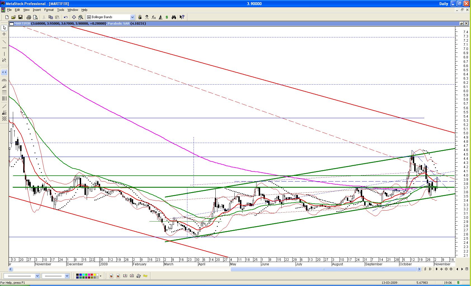
Task: Click the print preview icon
Action: [36, 17]
